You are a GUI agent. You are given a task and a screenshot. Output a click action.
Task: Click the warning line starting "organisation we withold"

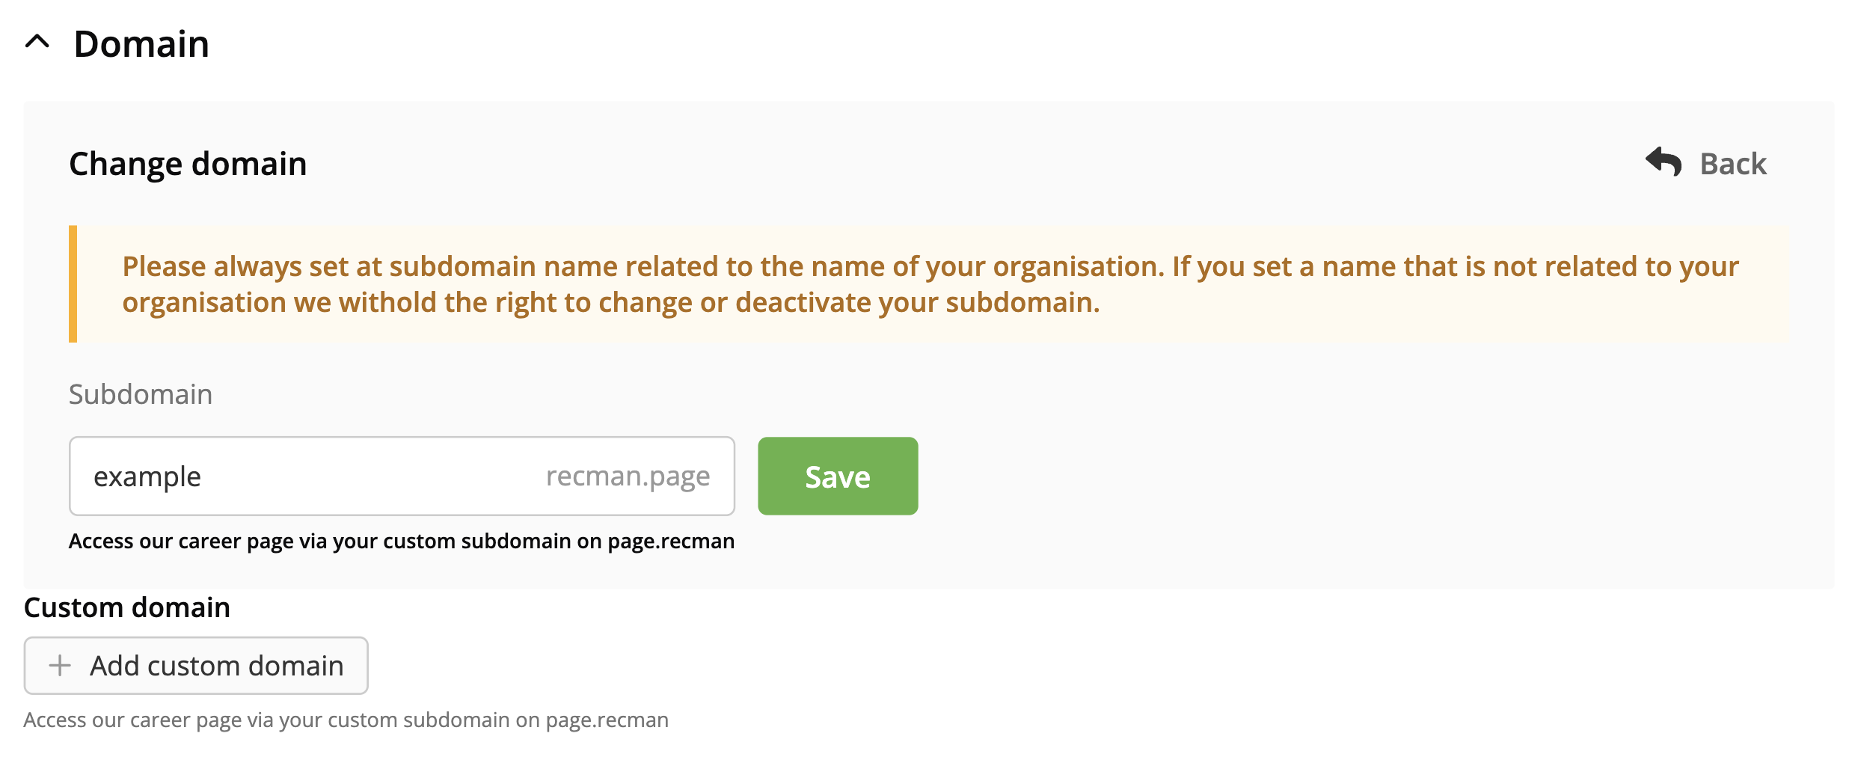tap(610, 302)
